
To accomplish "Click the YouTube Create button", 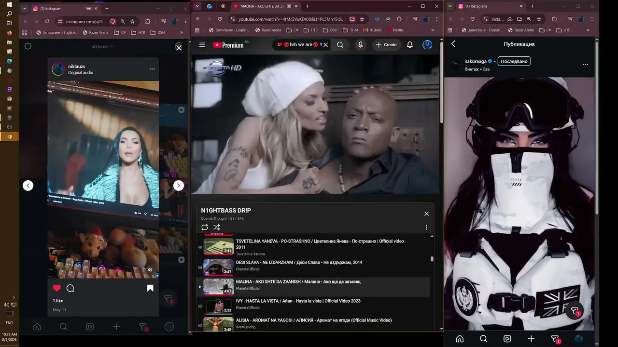I will 386,45.
